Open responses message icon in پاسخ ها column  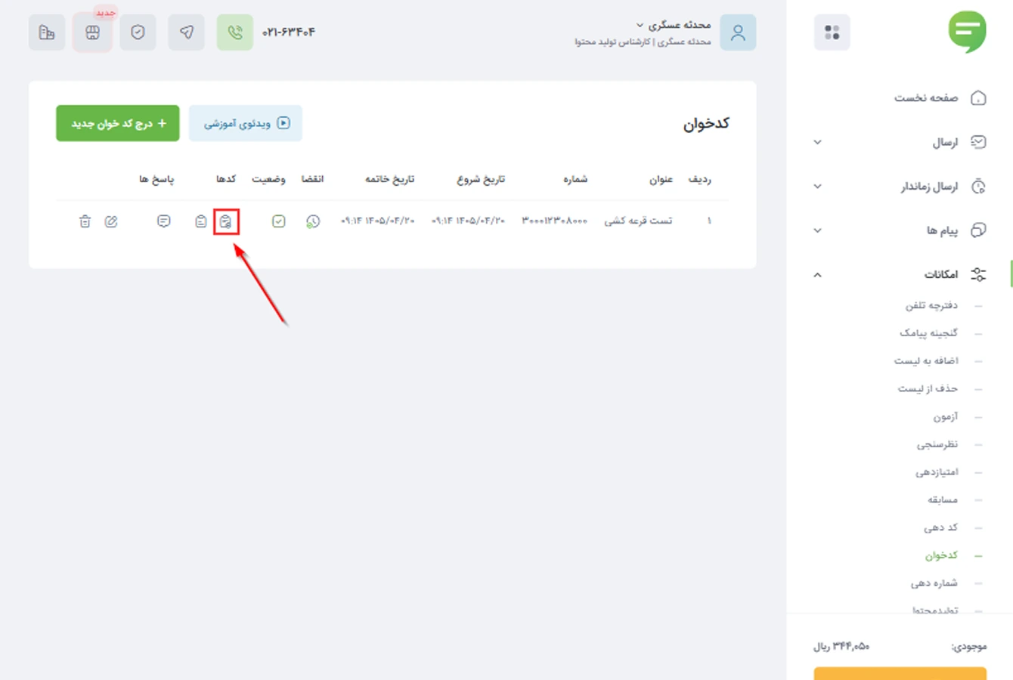point(163,221)
